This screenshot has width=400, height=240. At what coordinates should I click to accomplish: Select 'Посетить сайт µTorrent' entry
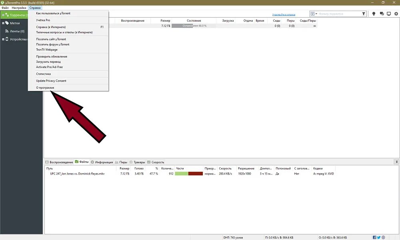[x=68, y=39]
